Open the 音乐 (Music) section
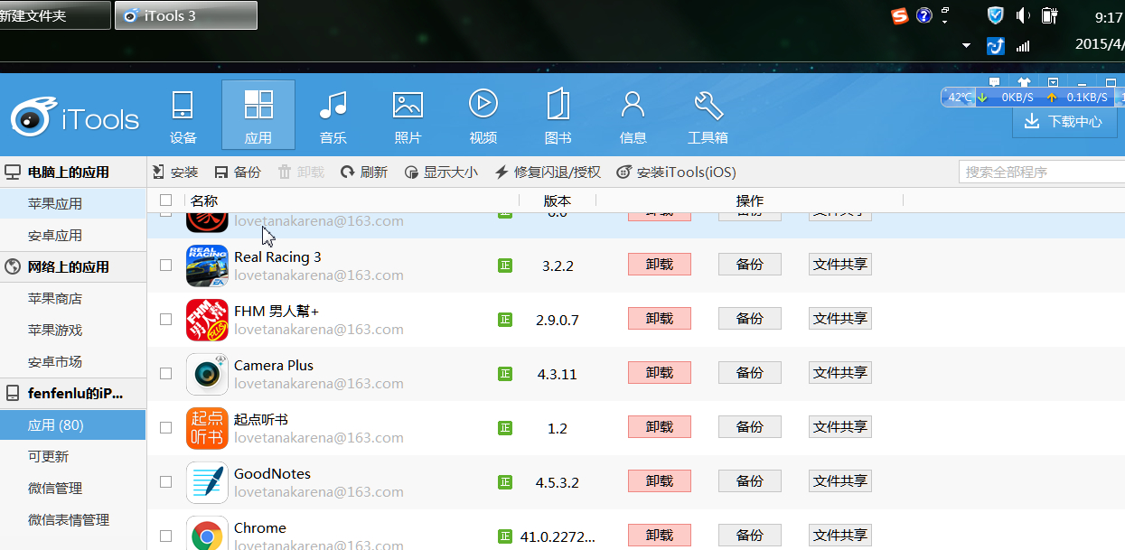The image size is (1125, 550). click(x=333, y=117)
